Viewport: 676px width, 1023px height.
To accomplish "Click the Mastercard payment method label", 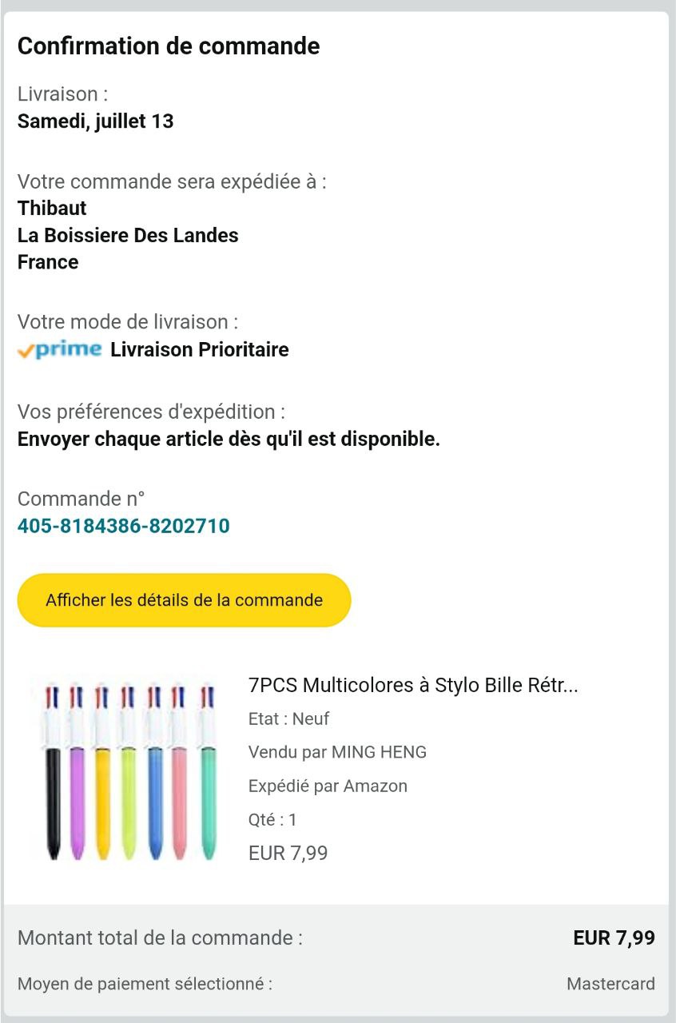I will coord(610,984).
